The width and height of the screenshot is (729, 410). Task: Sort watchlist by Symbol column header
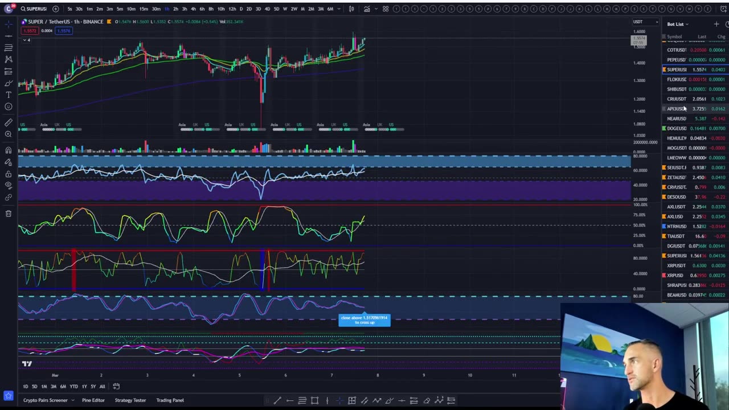[x=674, y=36]
